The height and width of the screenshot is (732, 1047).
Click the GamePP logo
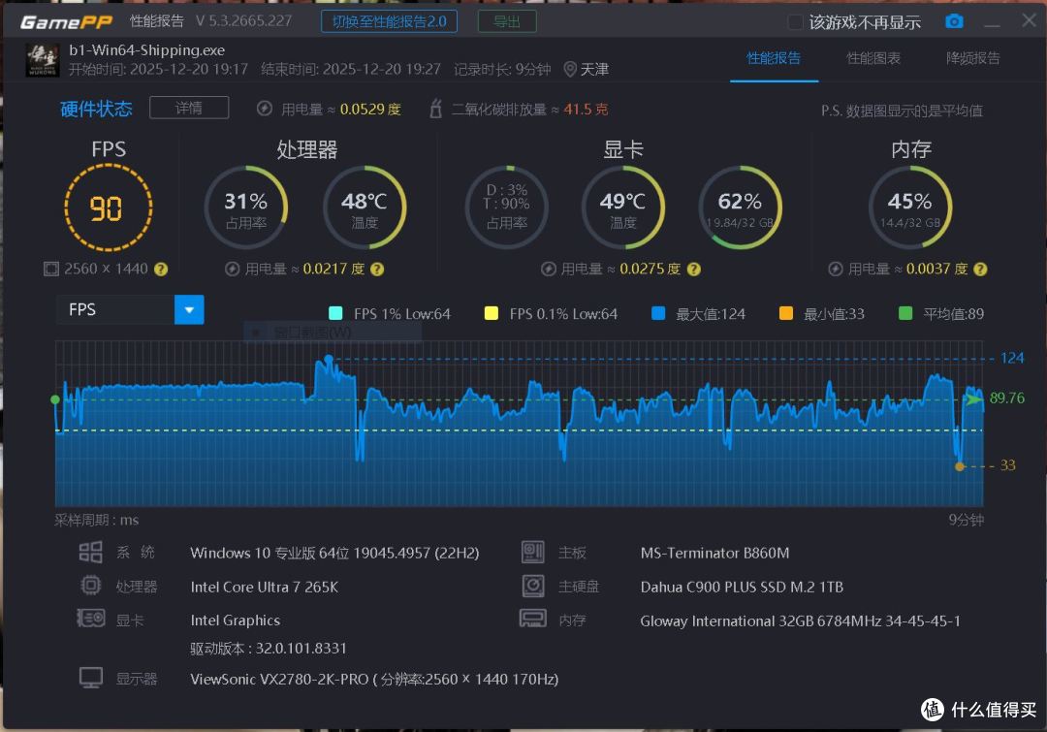click(x=66, y=22)
